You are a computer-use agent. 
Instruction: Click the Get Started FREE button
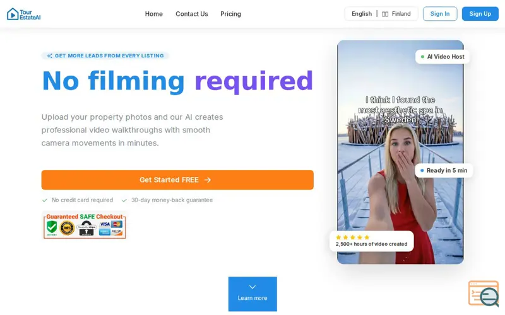[177, 180]
